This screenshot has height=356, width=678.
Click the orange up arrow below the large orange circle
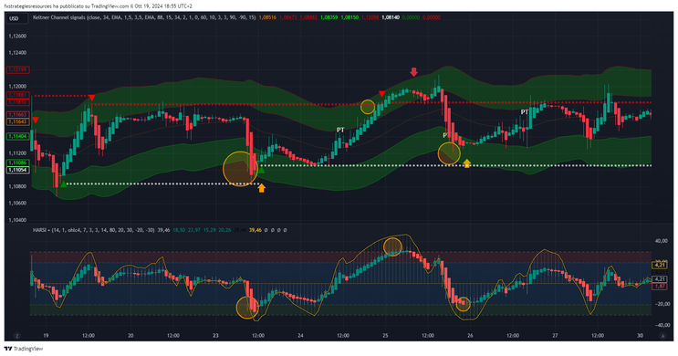tap(261, 188)
